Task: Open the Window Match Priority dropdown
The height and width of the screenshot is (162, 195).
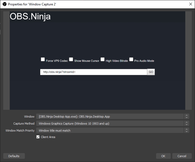Action: coord(110,131)
